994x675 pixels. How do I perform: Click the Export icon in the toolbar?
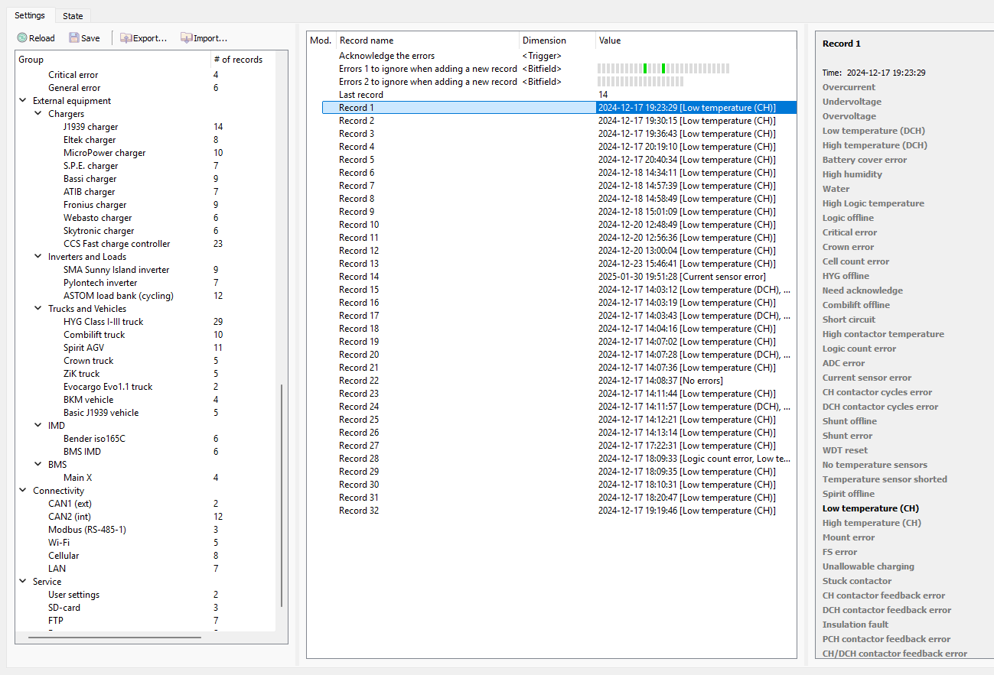pyautogui.click(x=125, y=37)
